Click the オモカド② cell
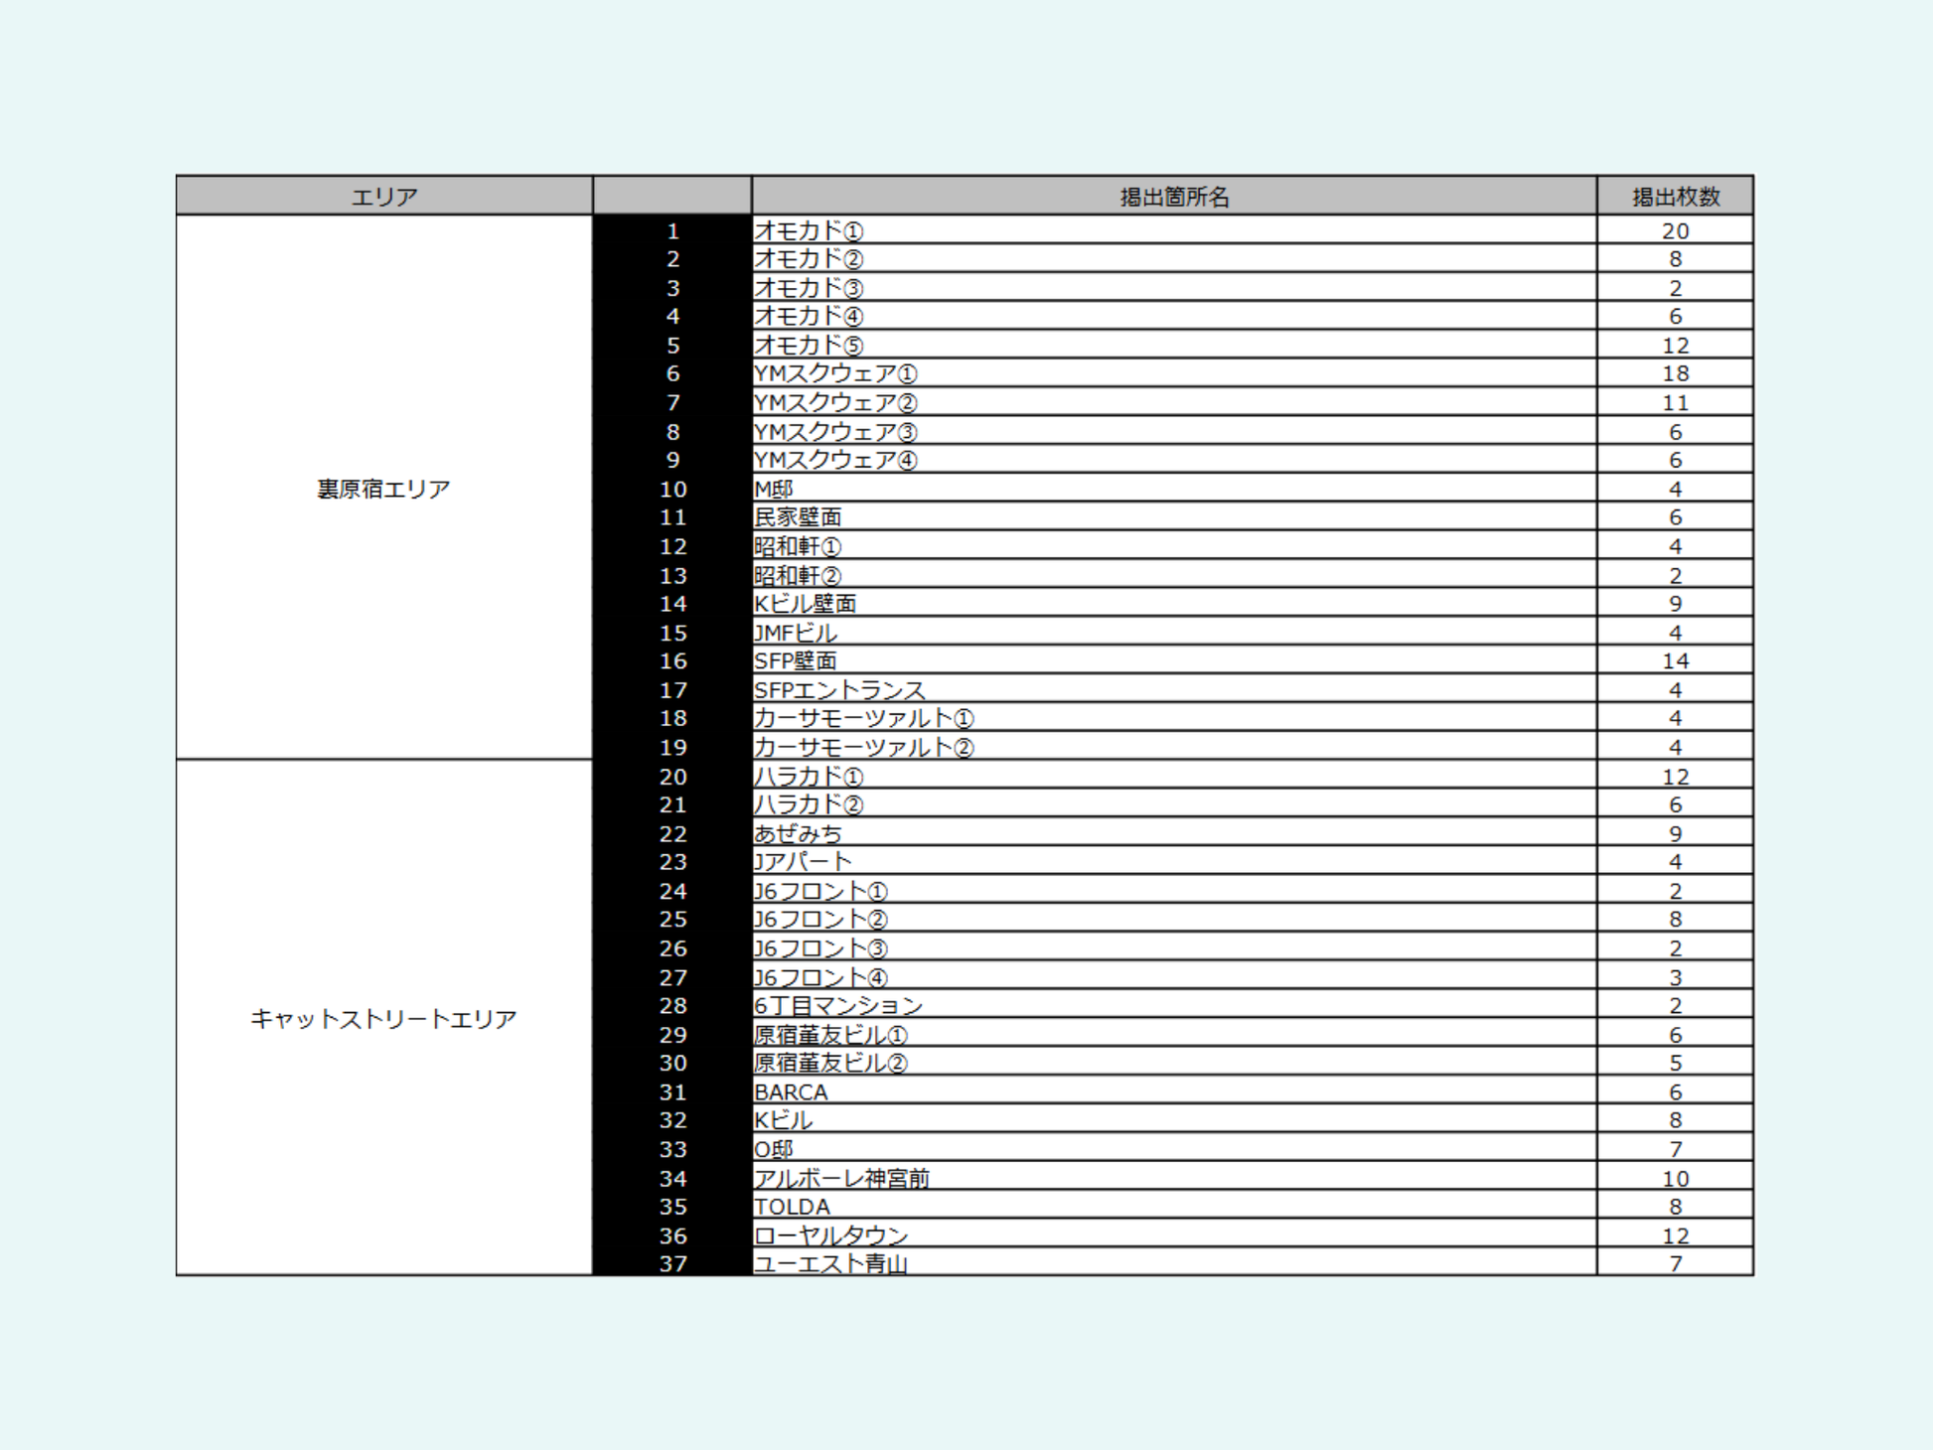 [x=1174, y=258]
